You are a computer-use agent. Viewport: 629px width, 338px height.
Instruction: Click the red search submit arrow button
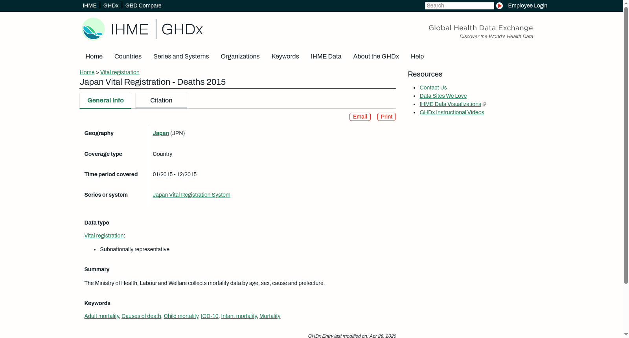click(x=499, y=5)
